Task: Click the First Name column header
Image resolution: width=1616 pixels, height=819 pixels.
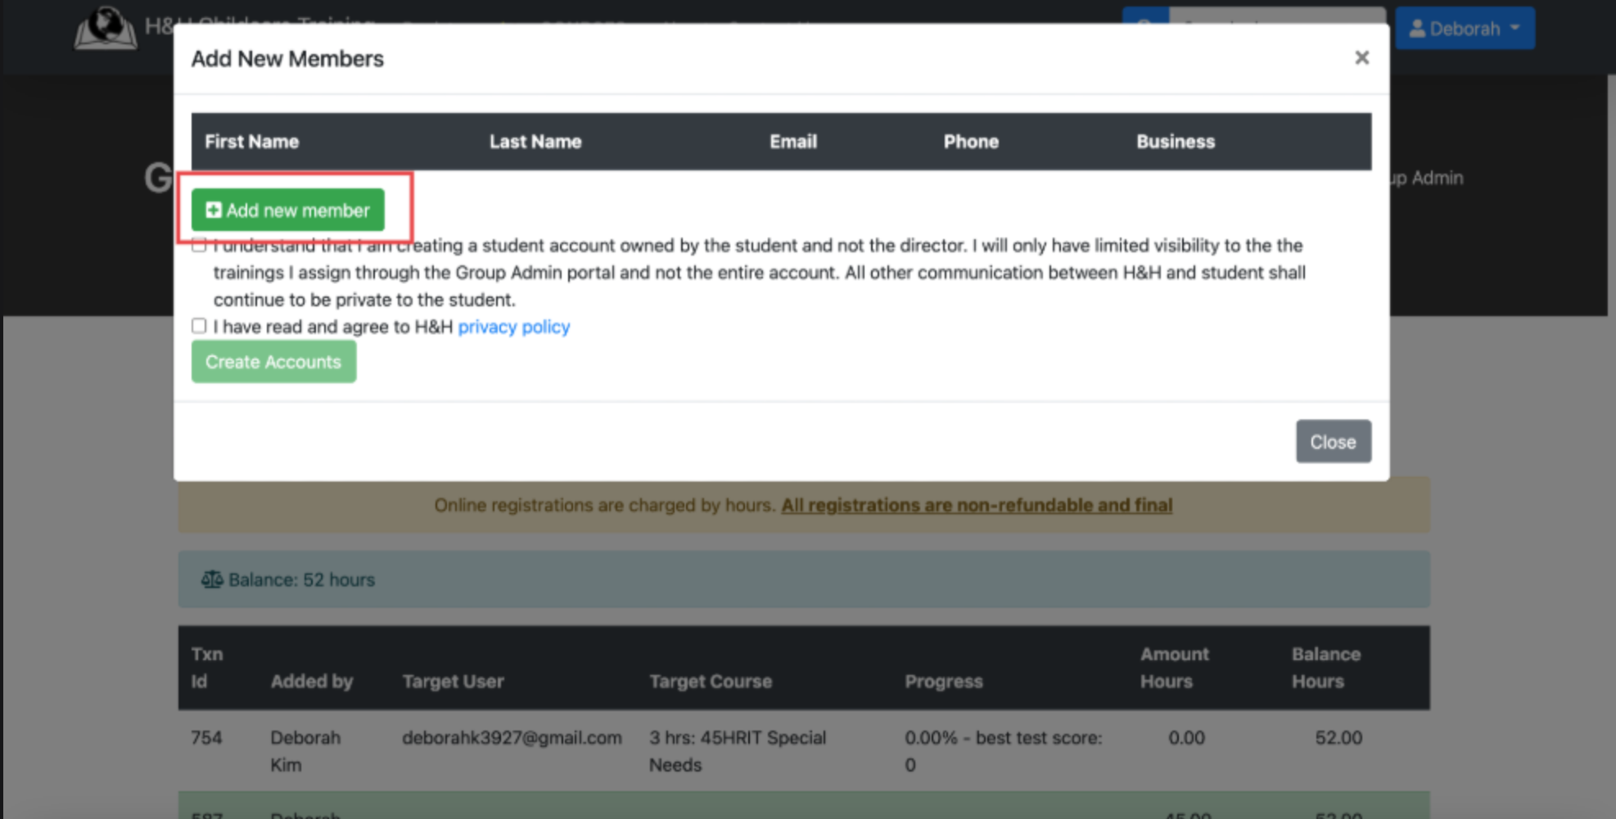Action: pyautogui.click(x=251, y=142)
